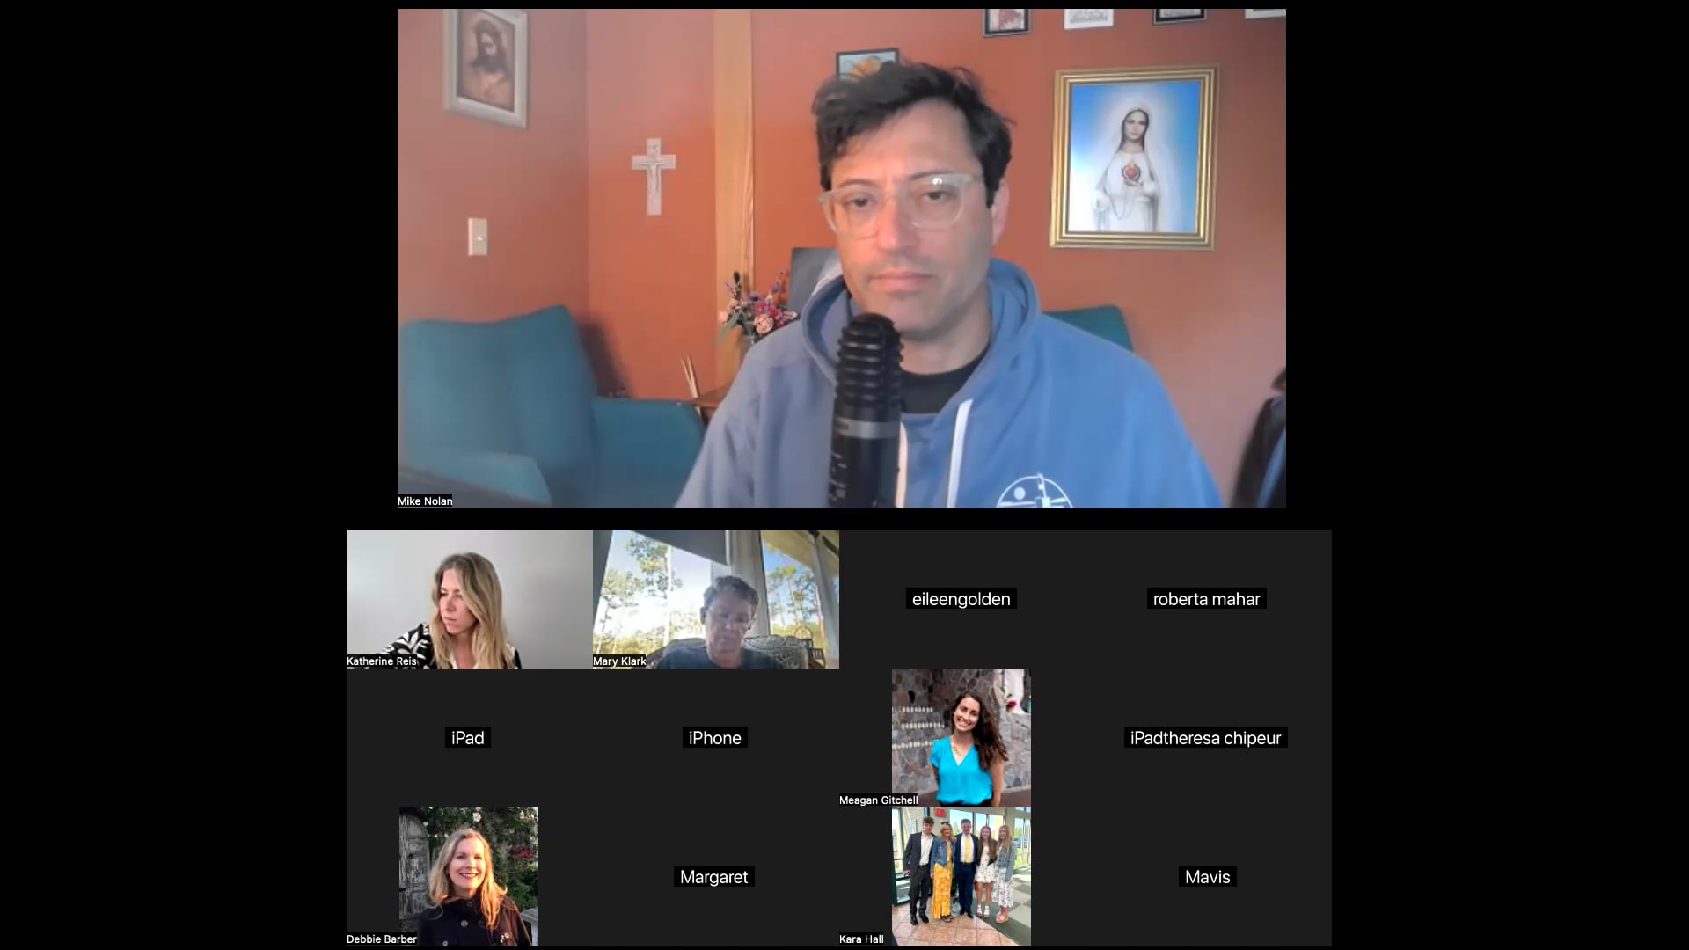Screen dimensions: 1689x950
Task: Click the roberta mahar participant tile
Action: pyautogui.click(x=1206, y=599)
